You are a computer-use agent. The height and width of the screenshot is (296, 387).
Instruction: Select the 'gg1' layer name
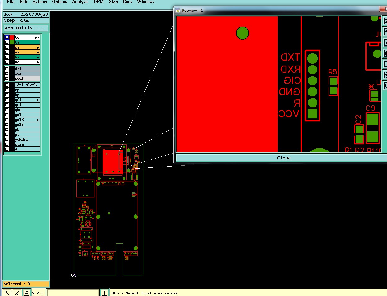[27, 105]
